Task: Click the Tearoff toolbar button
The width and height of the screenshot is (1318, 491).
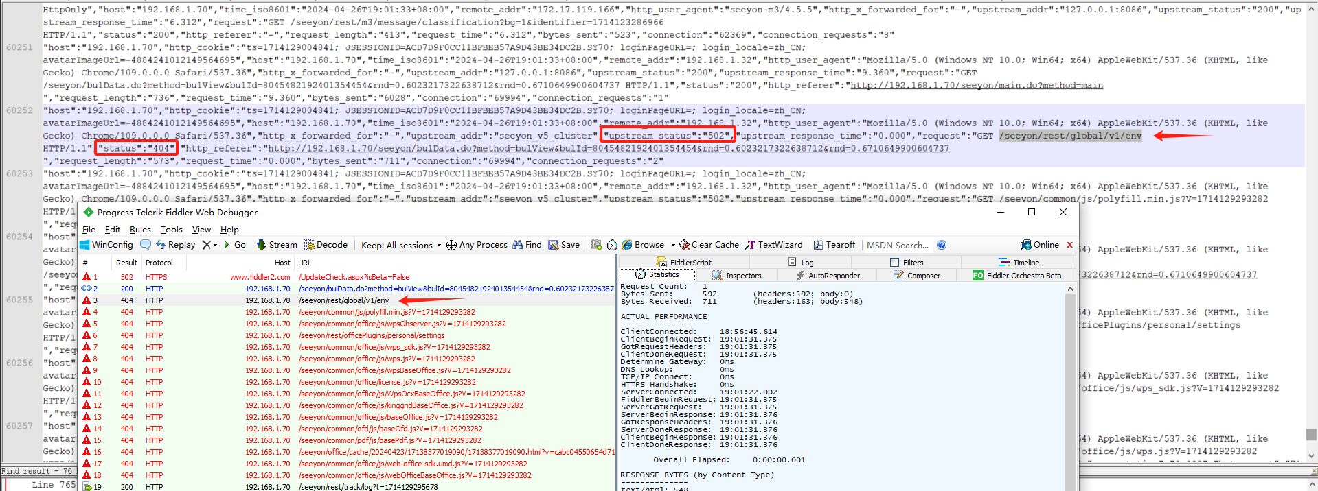Action: click(834, 245)
